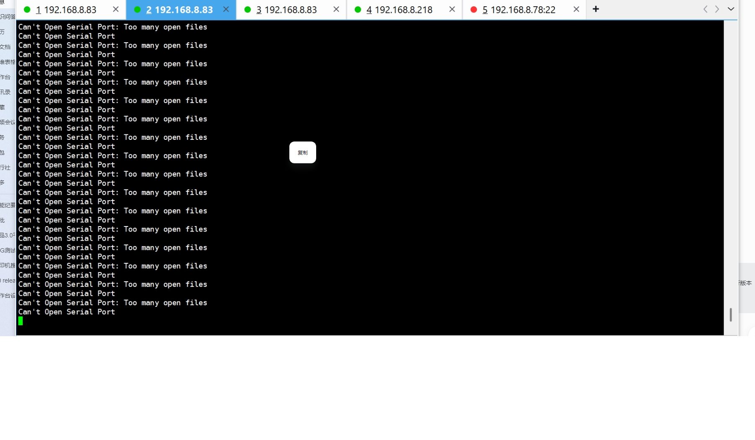Close the active tab 2 session
755x440 pixels.
[226, 9]
